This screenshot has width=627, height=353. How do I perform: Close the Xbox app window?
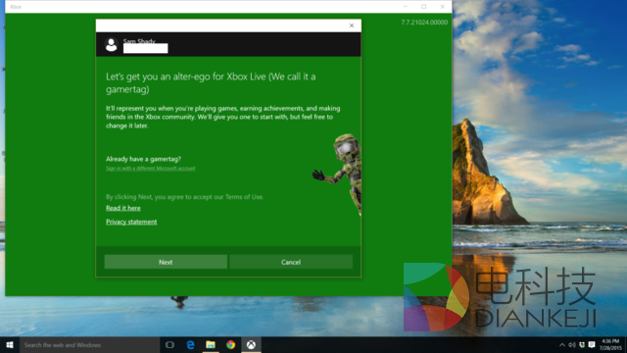tap(442, 7)
